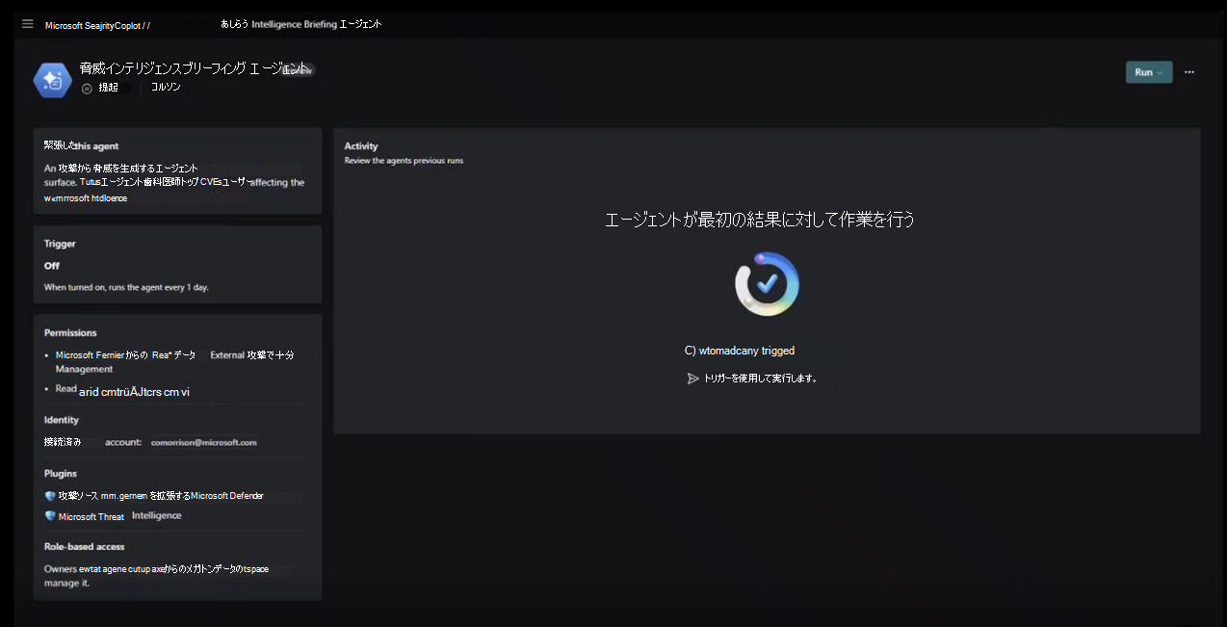Go to Microsoft Security Copilot breadcrumb
1227x627 pixels.
pos(92,25)
